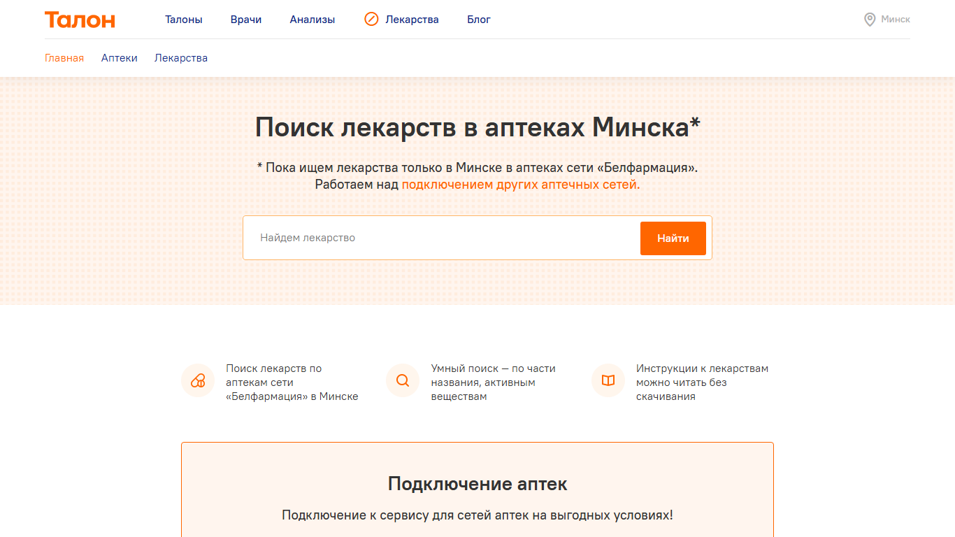This screenshot has height=537, width=955.
Task: Click the Талон logo
Action: click(80, 20)
